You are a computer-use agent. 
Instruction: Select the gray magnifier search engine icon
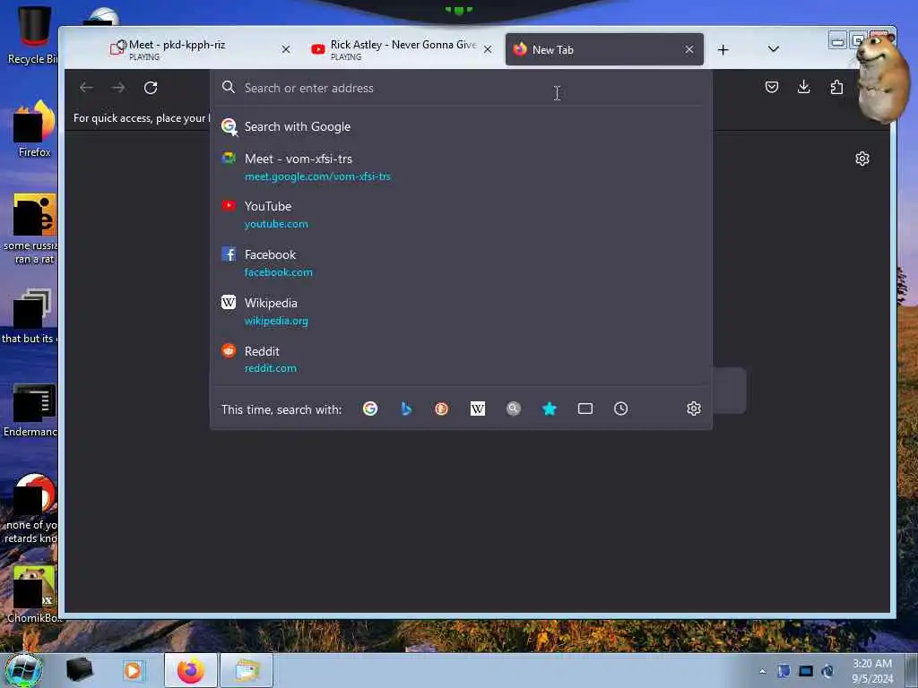(514, 408)
